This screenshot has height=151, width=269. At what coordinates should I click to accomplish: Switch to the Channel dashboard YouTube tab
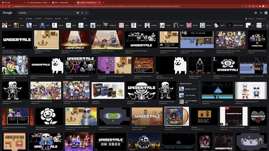tap(38, 3)
